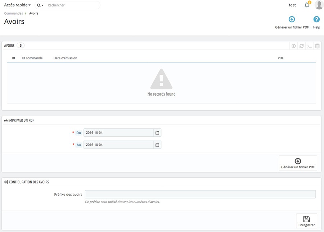Screen dimensions: 324x232
Task: Open the notifications bell
Action: point(307,5)
